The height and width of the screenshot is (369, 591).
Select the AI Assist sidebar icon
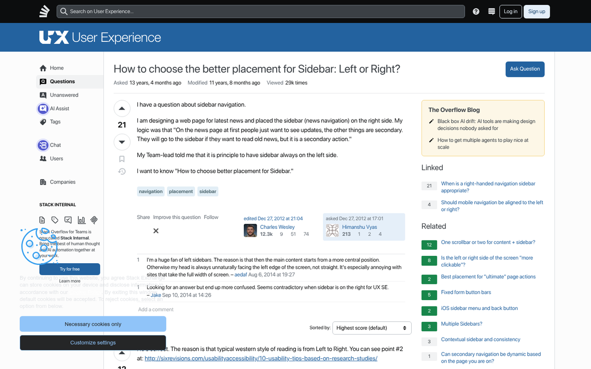(x=44, y=108)
